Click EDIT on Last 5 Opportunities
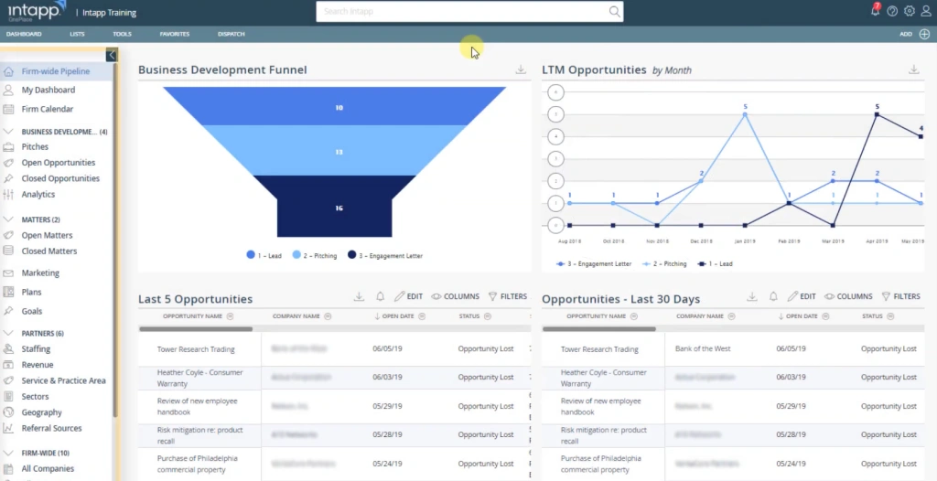Screen dimensions: 937x481 [x=409, y=296]
